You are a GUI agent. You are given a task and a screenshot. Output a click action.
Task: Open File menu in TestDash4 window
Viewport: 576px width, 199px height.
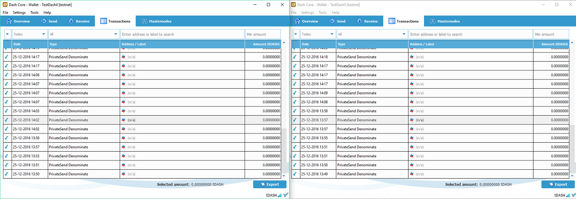(x=5, y=12)
